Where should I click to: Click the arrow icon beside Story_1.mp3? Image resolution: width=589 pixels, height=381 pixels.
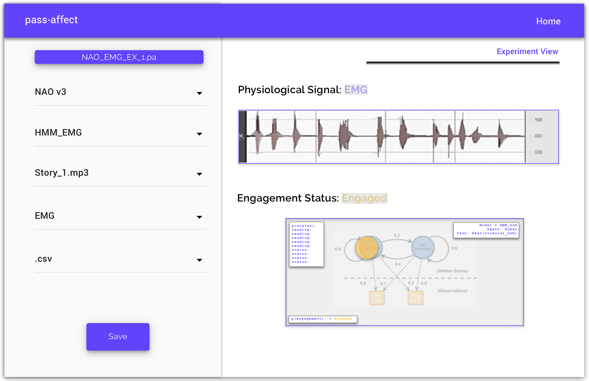(x=199, y=174)
